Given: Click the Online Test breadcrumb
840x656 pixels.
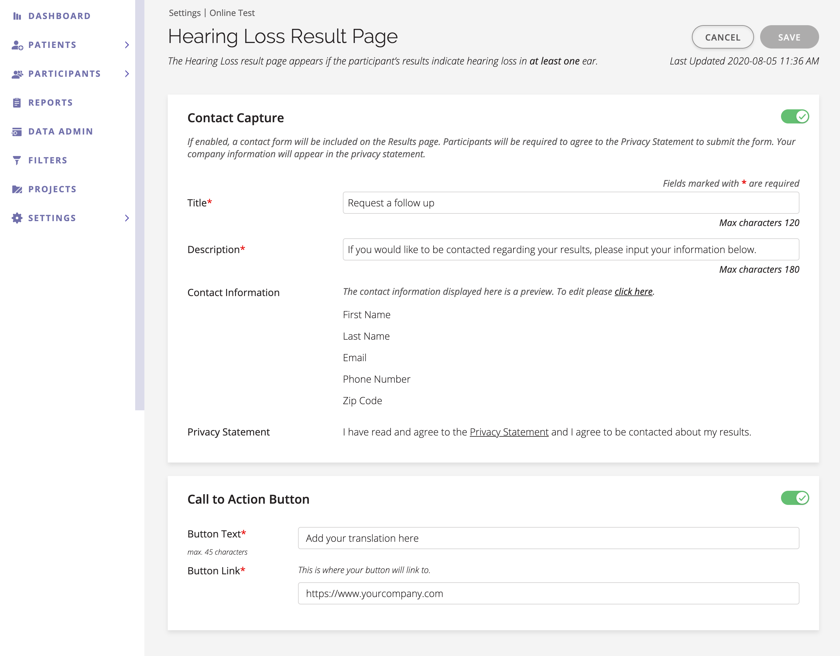Looking at the screenshot, I should pyautogui.click(x=232, y=13).
